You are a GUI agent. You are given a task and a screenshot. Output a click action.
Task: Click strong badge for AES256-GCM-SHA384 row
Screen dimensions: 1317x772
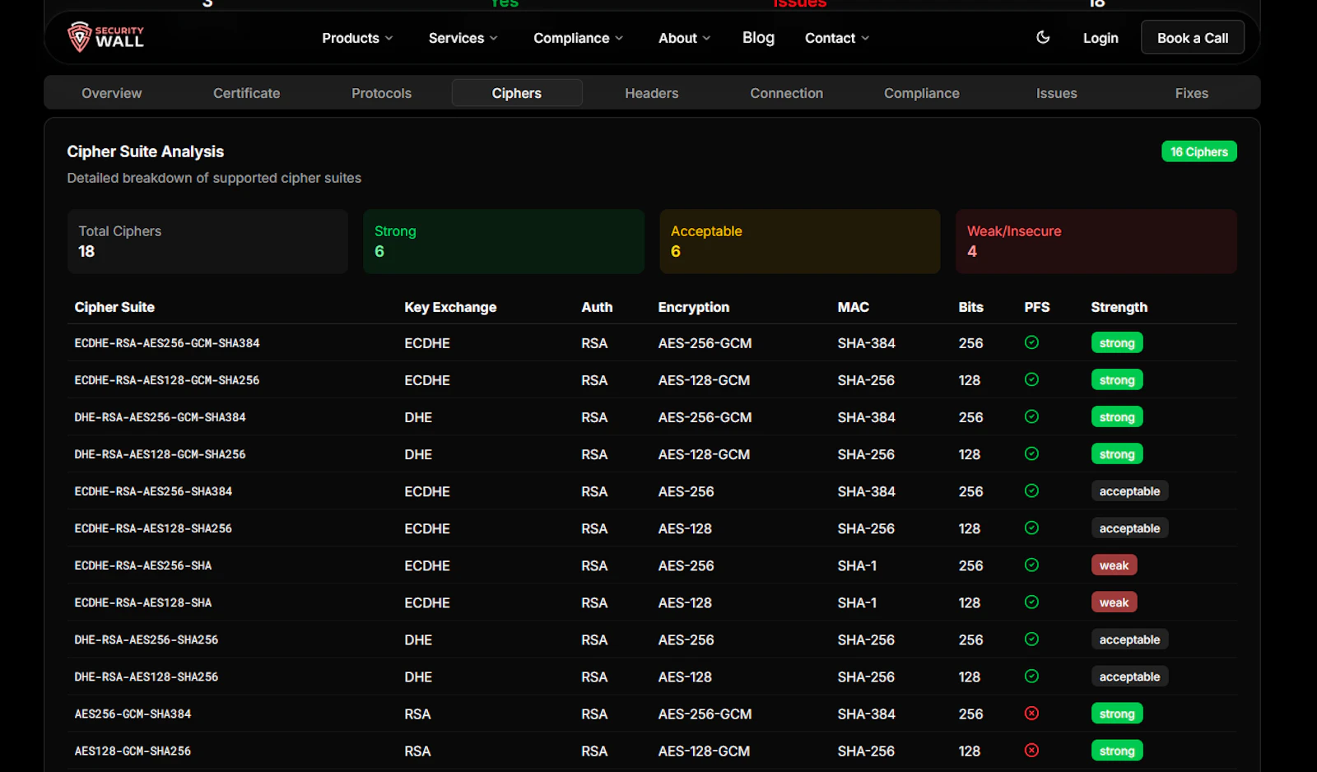click(1117, 714)
